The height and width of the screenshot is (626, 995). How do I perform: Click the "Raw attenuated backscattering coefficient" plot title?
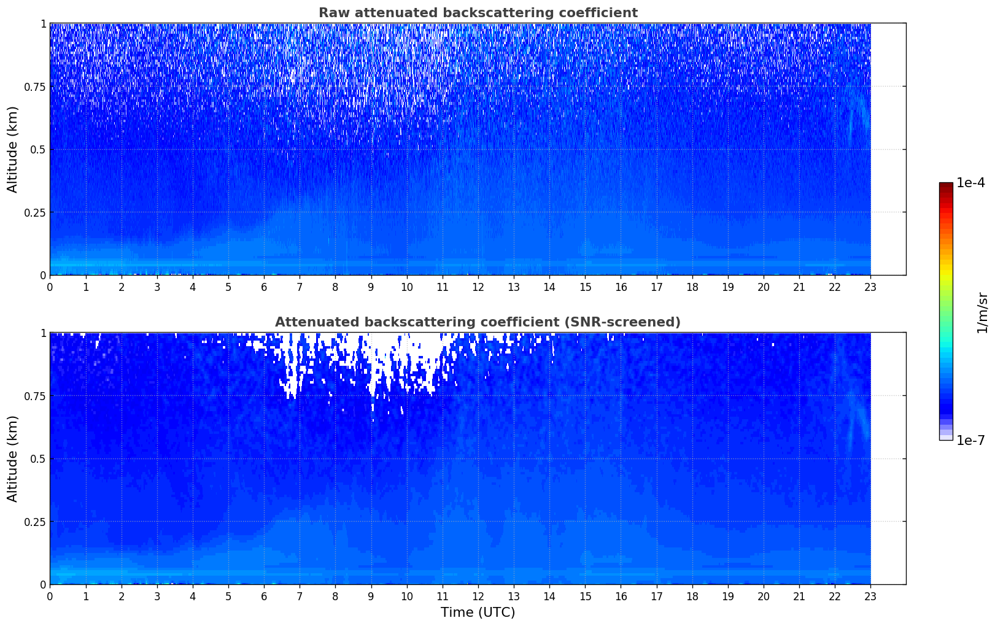478,13
